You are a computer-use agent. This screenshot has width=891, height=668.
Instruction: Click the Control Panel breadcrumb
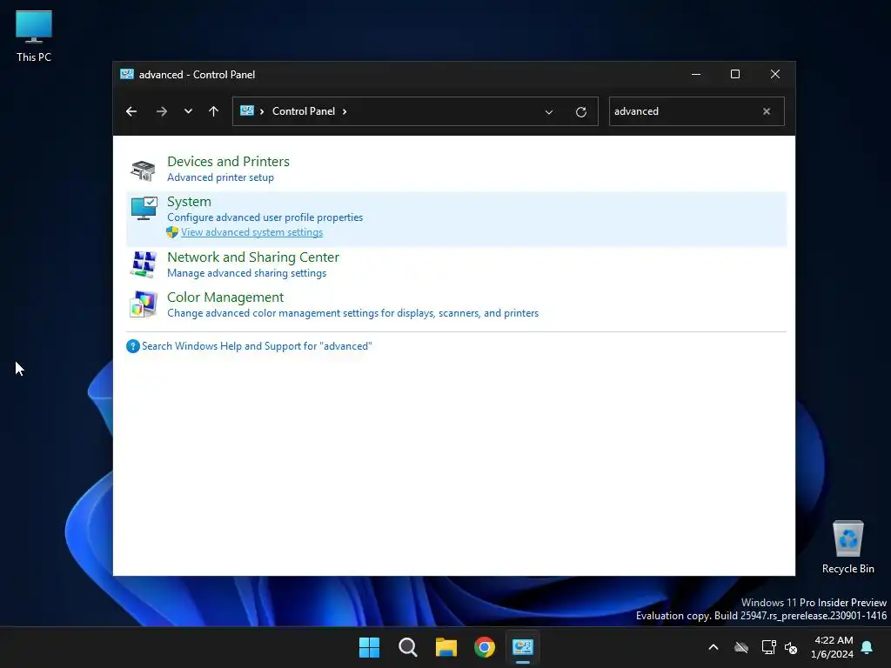pyautogui.click(x=304, y=111)
